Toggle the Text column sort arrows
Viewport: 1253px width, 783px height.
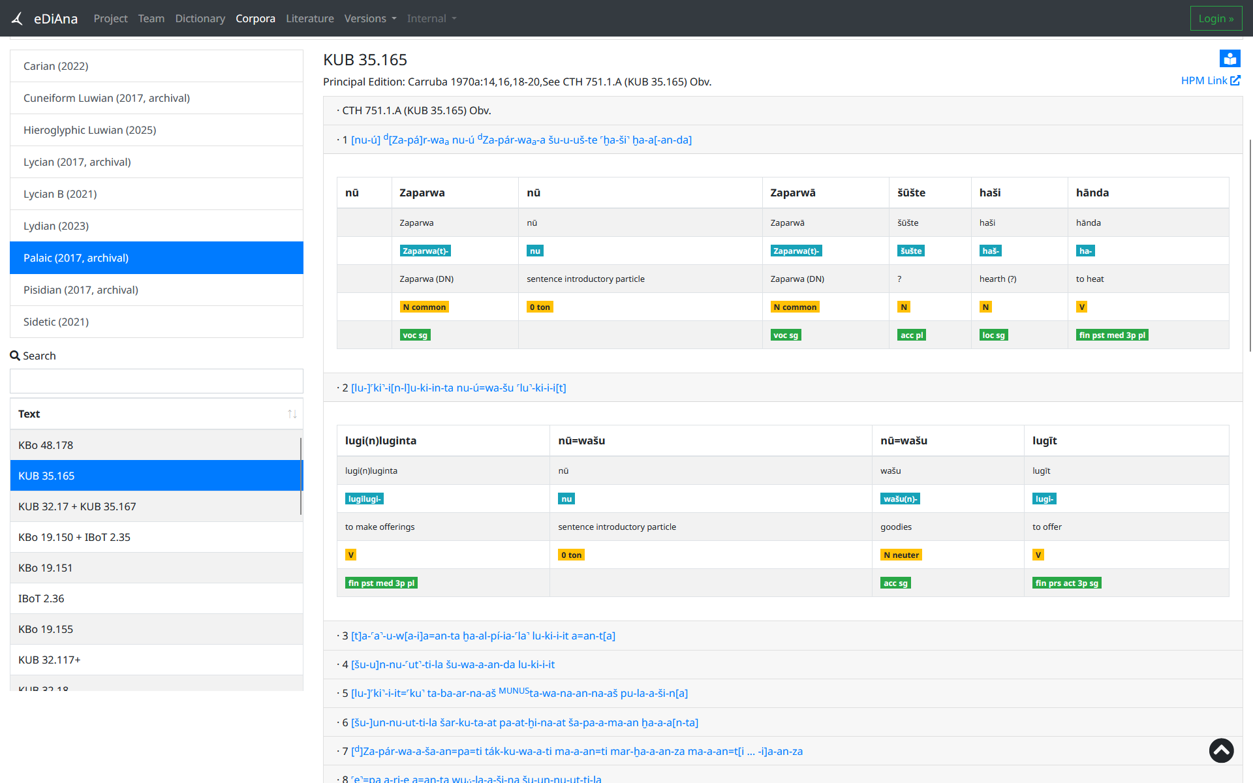[292, 414]
